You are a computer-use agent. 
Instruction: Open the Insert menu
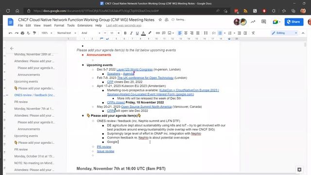tap(48, 26)
